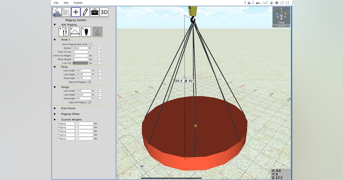
Task: Select the Move arrows tool
Action: click(x=277, y=3)
